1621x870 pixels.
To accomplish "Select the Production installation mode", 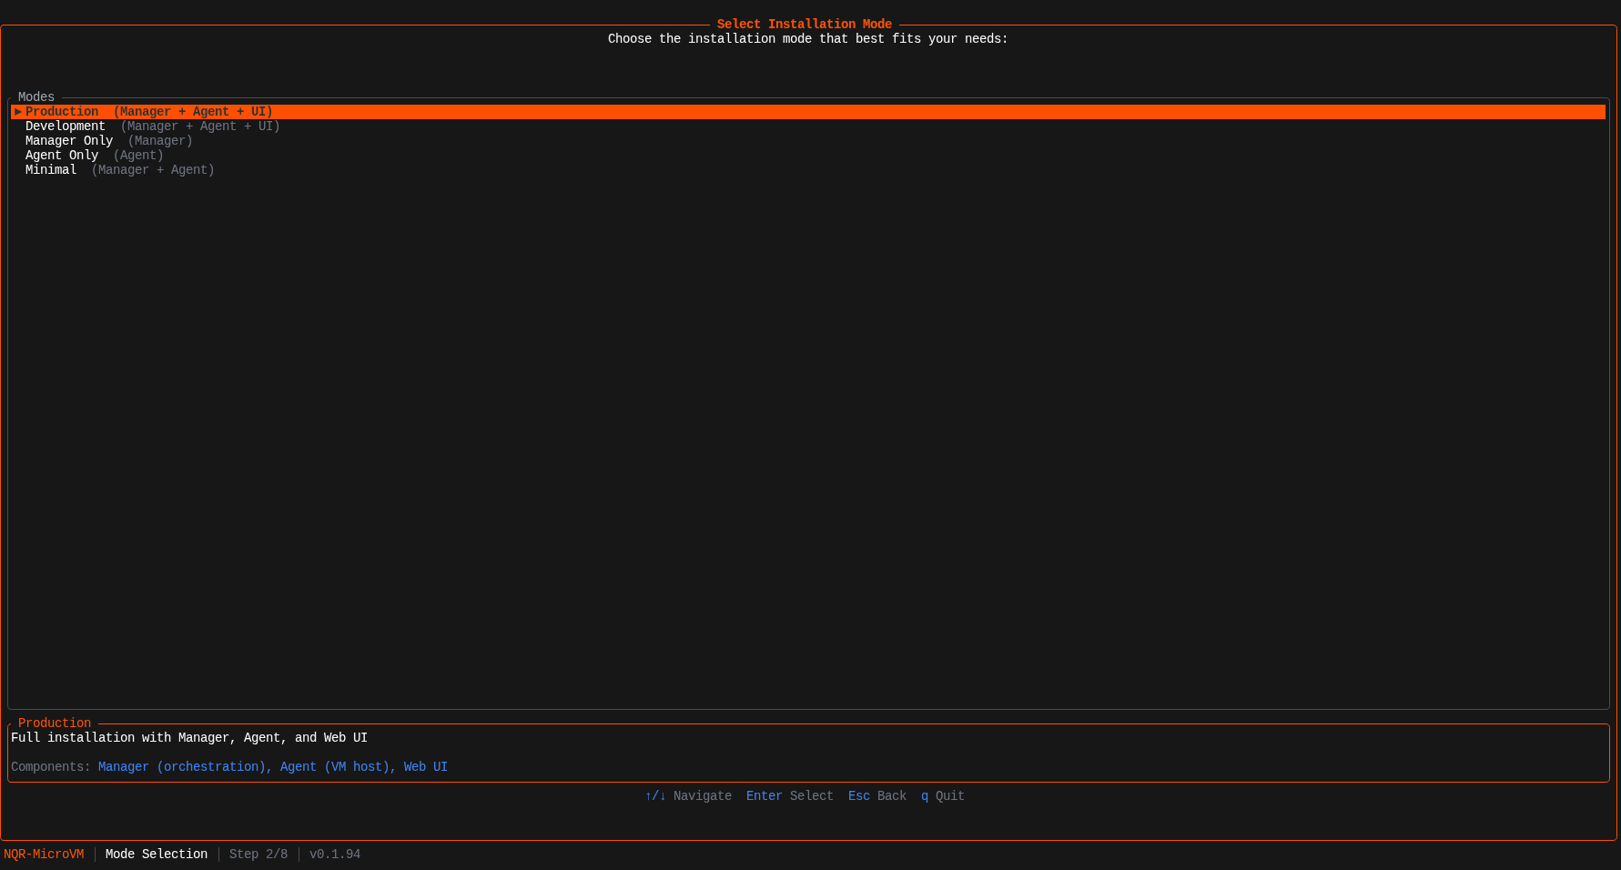I will pyautogui.click(x=62, y=111).
